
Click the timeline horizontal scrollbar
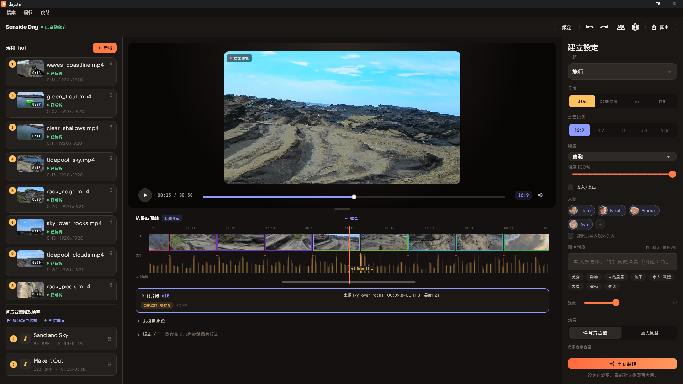coord(349,282)
